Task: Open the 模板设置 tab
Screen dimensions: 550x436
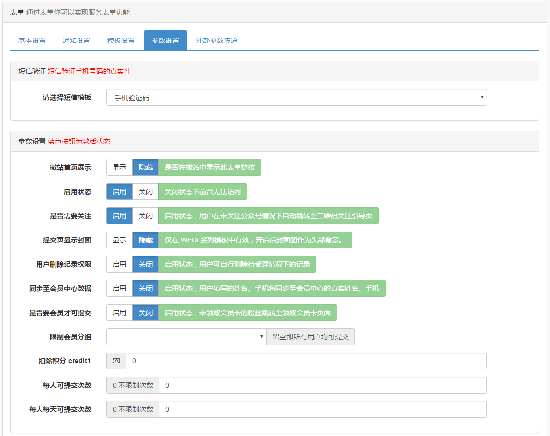Action: [121, 40]
